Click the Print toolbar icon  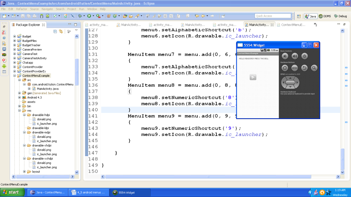point(34,16)
